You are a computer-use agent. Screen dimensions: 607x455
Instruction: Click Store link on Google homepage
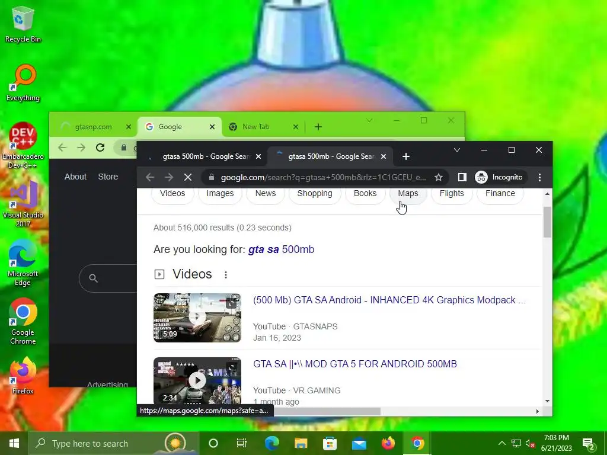(108, 177)
